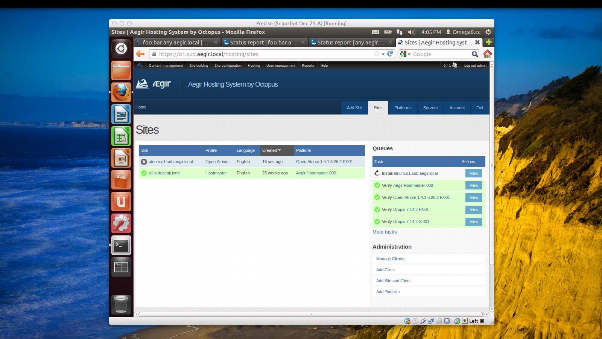Switch to the Platforms tab
The image size is (602, 339).
click(x=403, y=108)
